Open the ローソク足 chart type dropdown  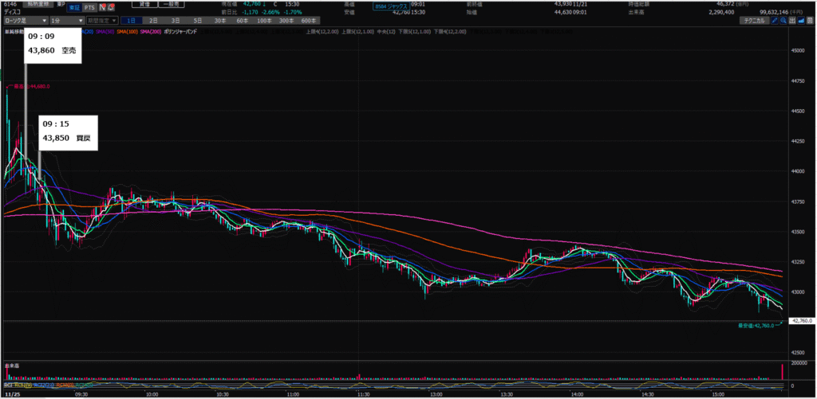point(24,19)
